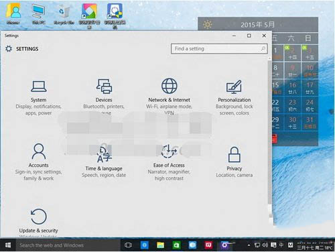Screen dimensions: 335x252
Task: Show hidden tray icons with the arrow
Action: pos(249,245)
